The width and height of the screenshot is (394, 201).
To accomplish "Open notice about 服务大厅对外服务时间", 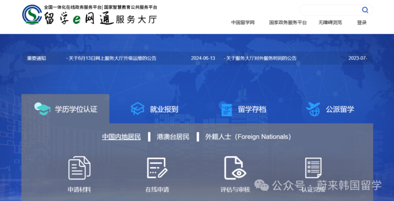I will pyautogui.click(x=261, y=58).
